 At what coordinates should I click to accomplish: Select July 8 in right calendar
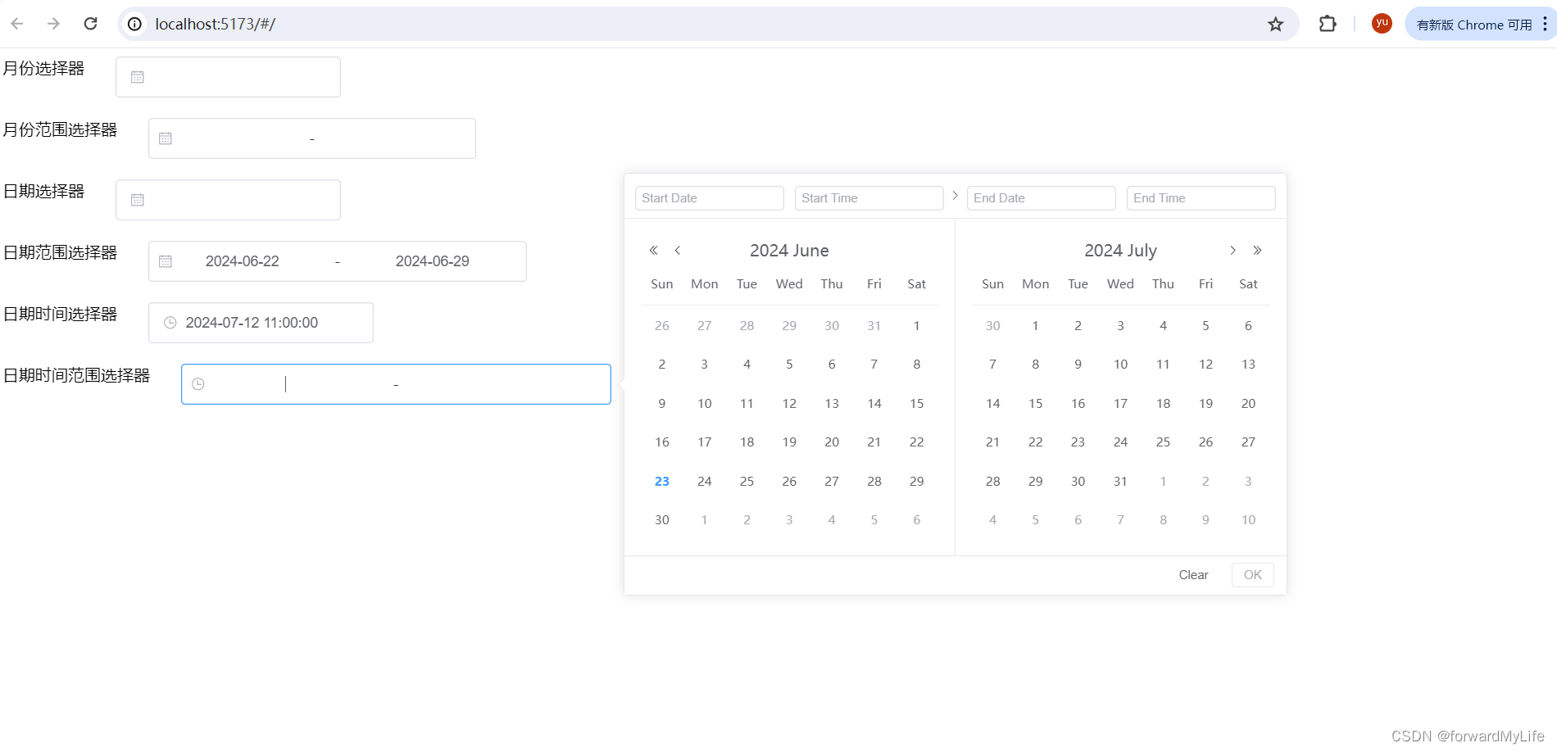click(1036, 365)
